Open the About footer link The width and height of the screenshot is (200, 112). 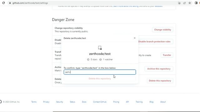click(x=163, y=102)
